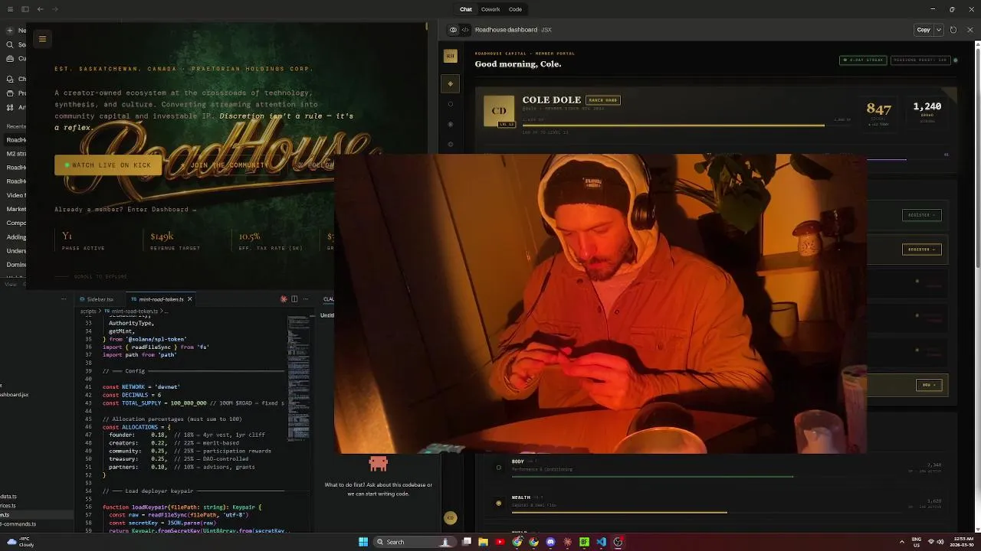Screen dimensions: 981x551
Task: Click the NETWORK 'devnet' code line
Action: [141, 387]
